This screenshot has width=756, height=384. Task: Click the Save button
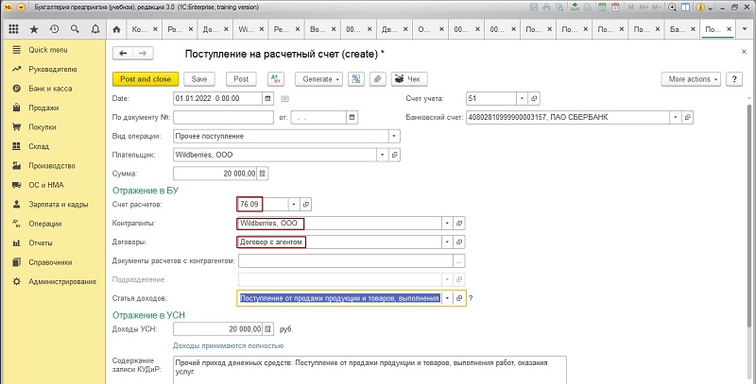(199, 79)
